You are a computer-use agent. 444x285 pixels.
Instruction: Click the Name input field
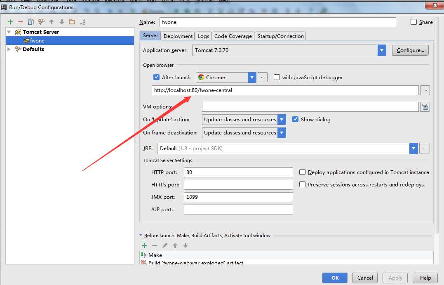click(x=278, y=22)
